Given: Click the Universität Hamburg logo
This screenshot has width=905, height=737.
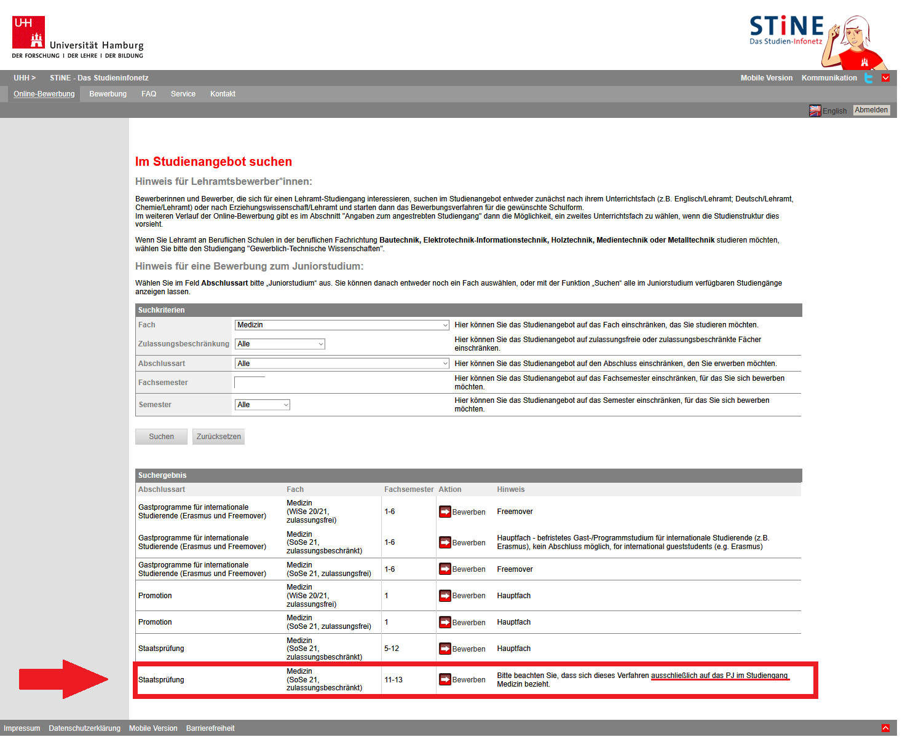Looking at the screenshot, I should 77,37.
